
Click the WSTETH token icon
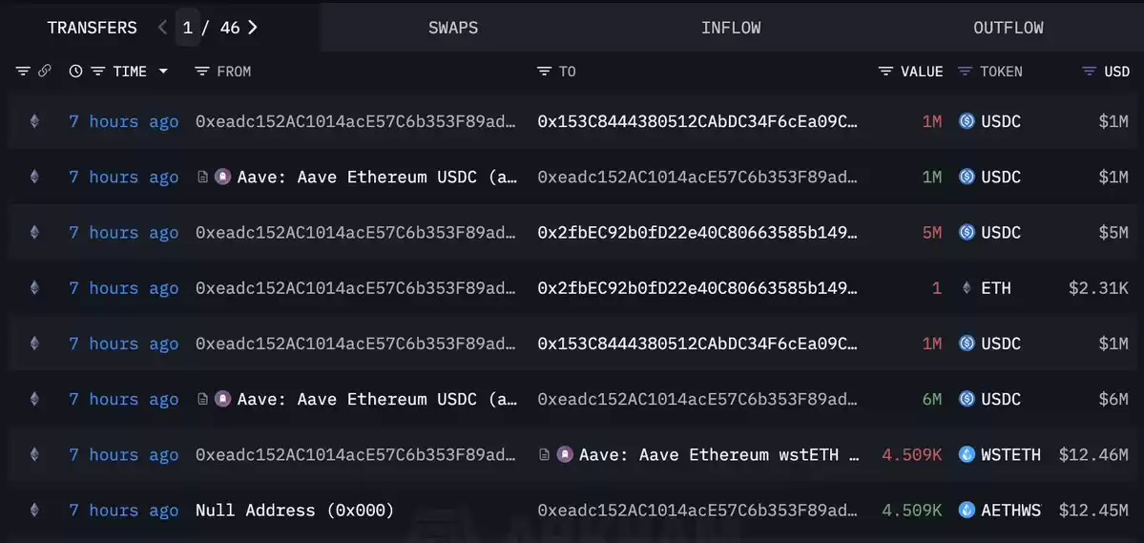(x=967, y=454)
